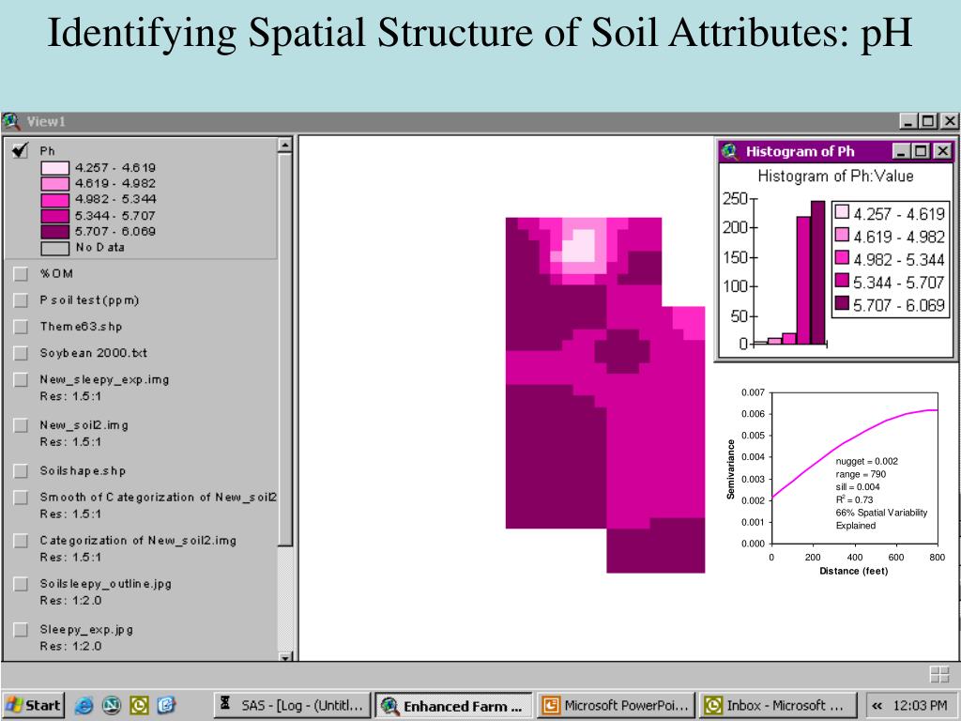Click the green Outlook quick launch icon
The height and width of the screenshot is (721, 961).
pos(139,706)
